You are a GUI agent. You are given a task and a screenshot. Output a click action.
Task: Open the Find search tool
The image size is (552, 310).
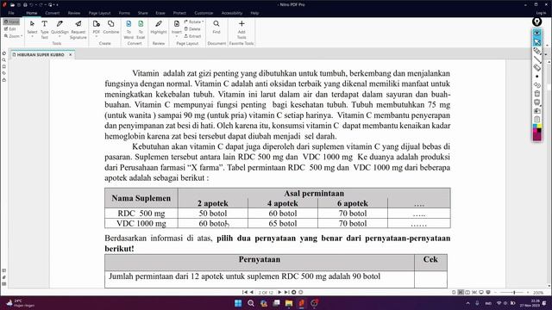(x=216, y=27)
